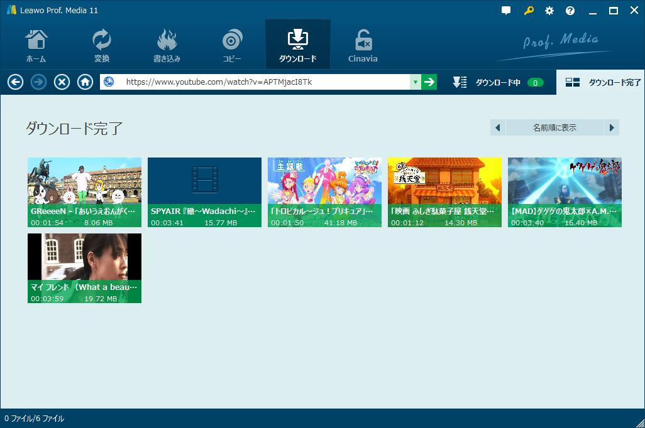Click the 0 ファイル/6 ファイル status text
Screen dimensions: 645x428
tap(34, 419)
